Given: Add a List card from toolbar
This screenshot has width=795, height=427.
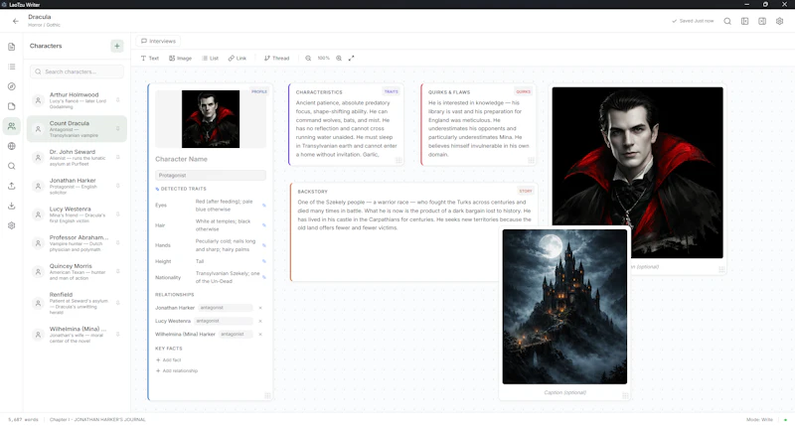Looking at the screenshot, I should pos(211,59).
